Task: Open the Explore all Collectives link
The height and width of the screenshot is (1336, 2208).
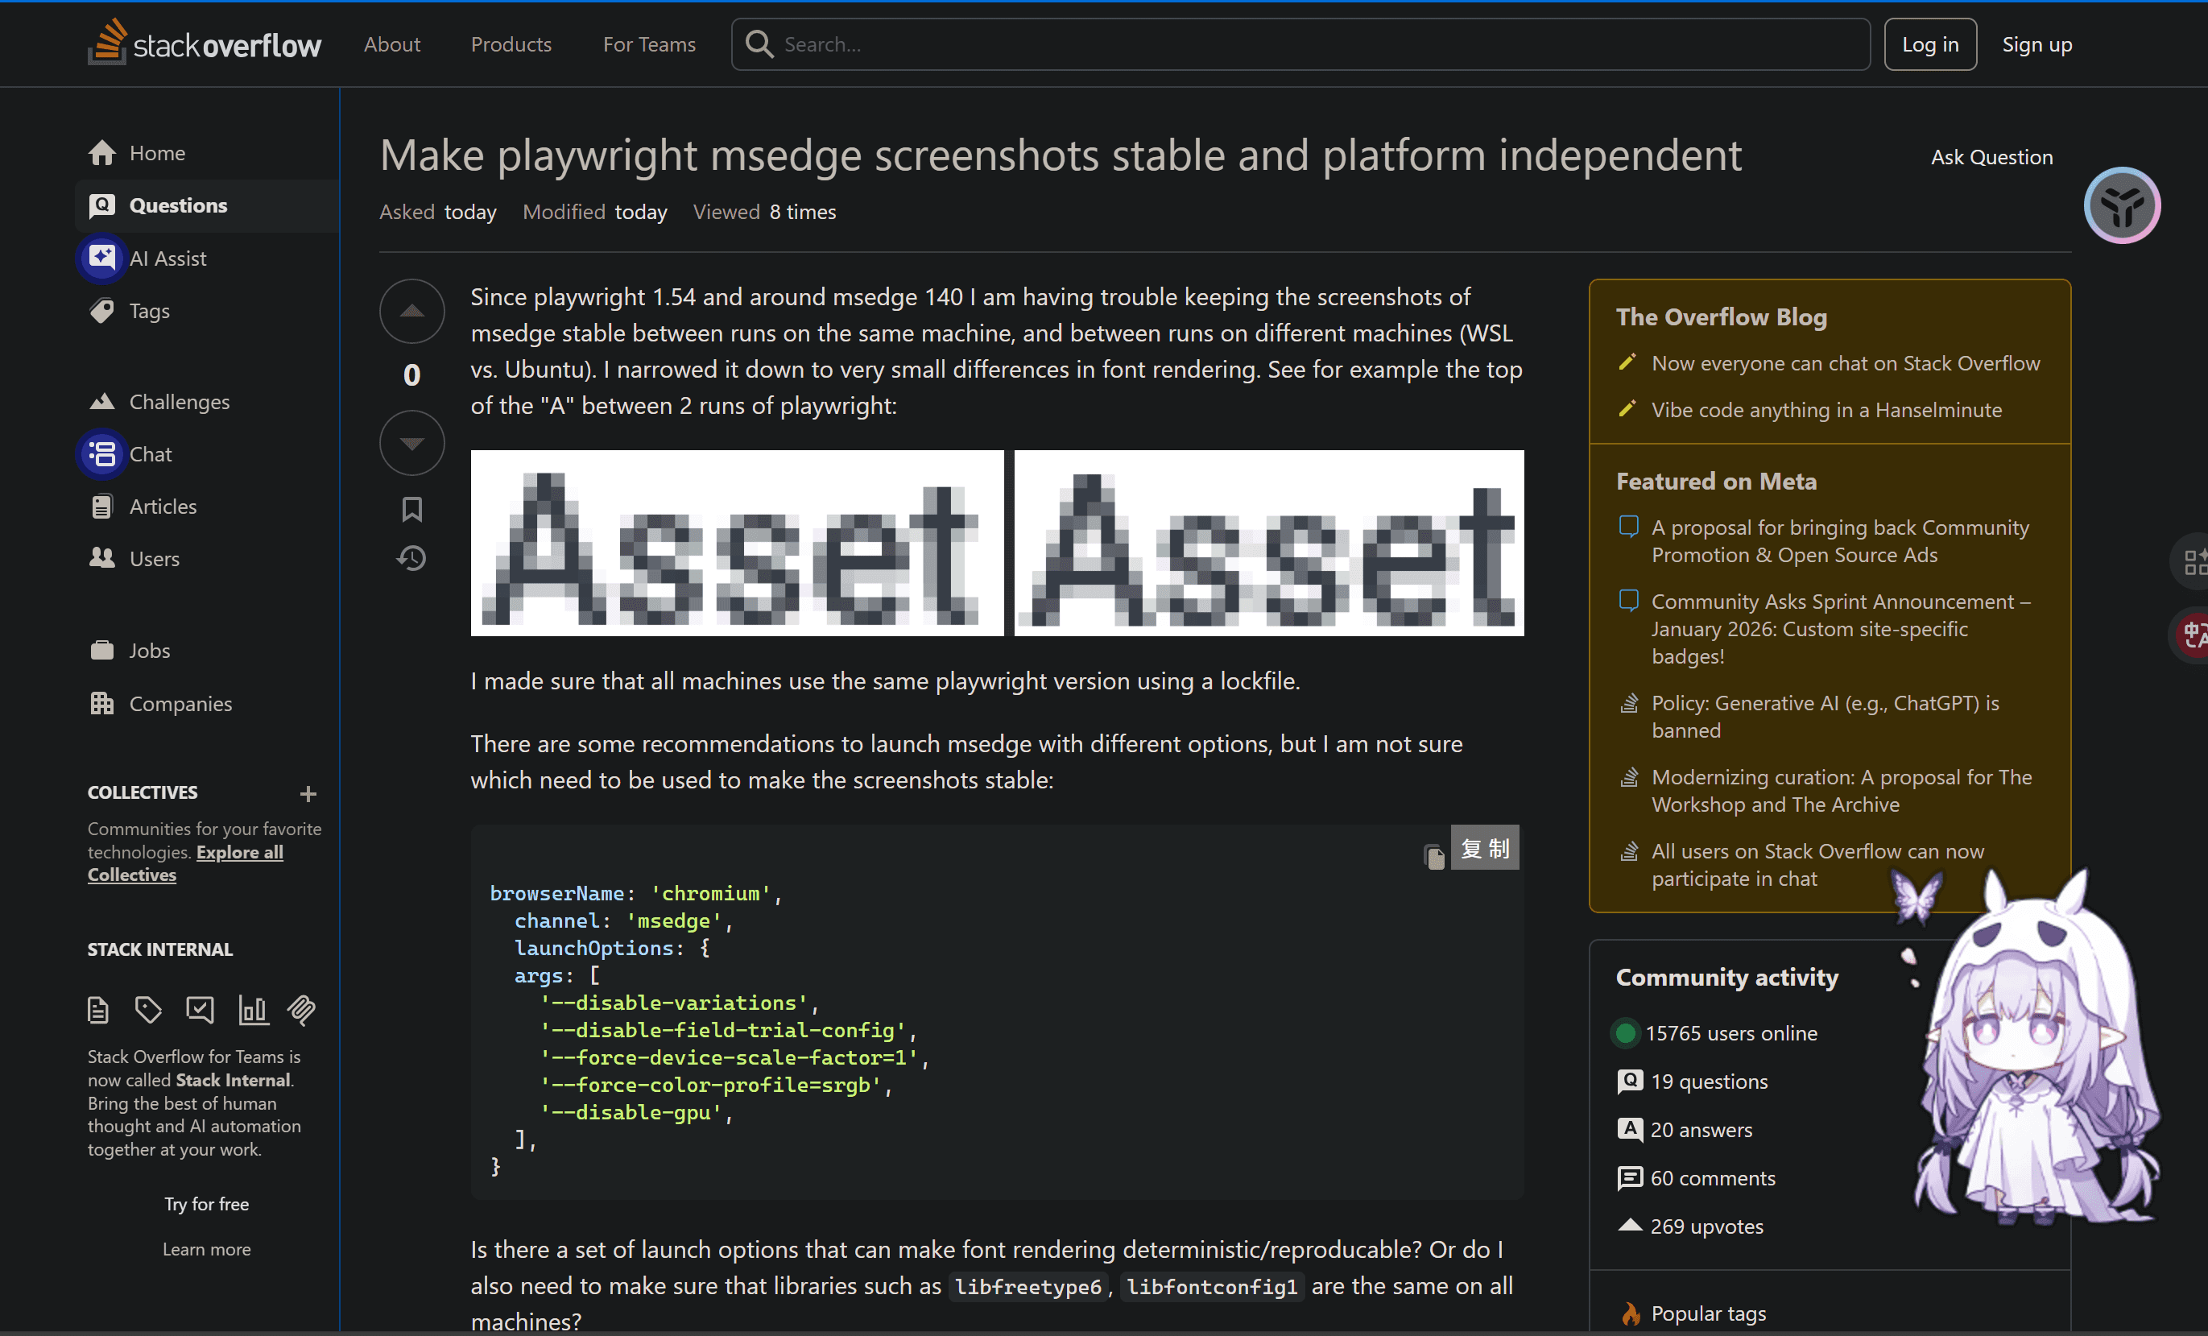Action: pyautogui.click(x=184, y=863)
